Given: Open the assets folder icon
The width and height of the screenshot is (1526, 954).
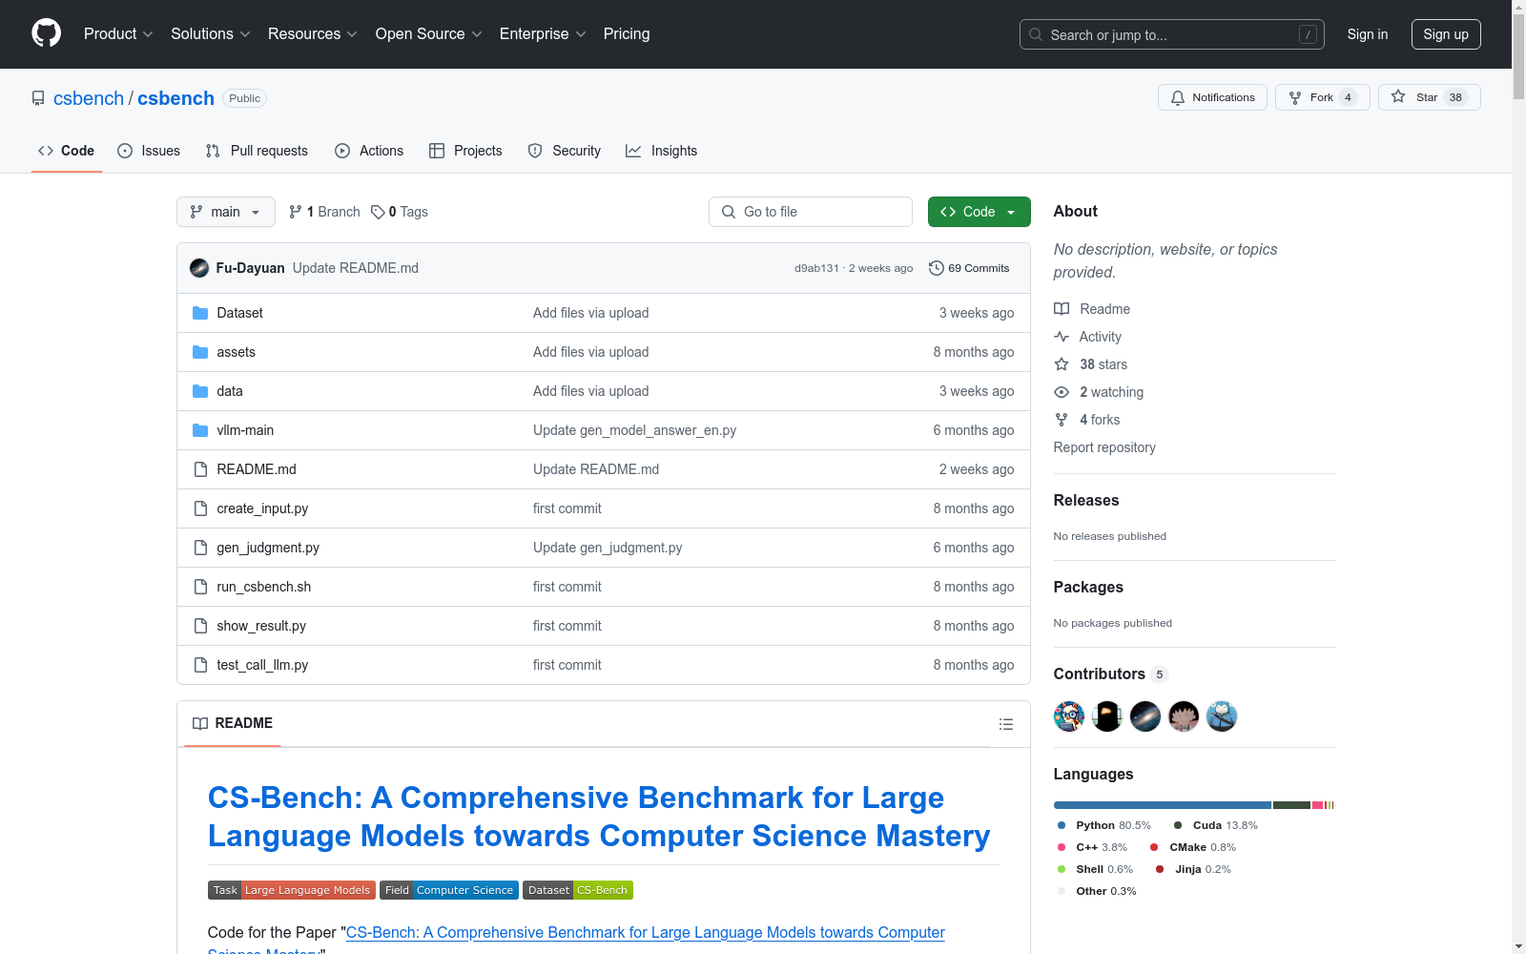Looking at the screenshot, I should pos(200,352).
